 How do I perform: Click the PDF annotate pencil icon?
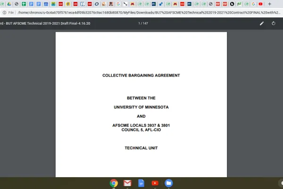(262, 23)
